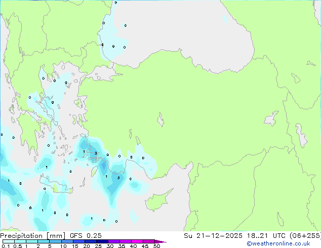This screenshot has height=248, width=321.
Task: Click the 50 value on precipitation scale
Action: point(156,246)
